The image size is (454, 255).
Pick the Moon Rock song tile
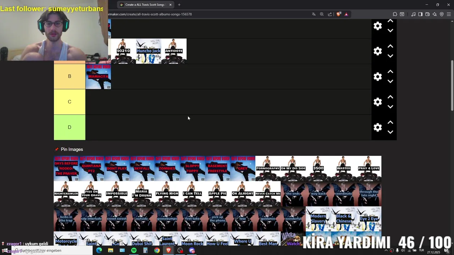[192, 239]
